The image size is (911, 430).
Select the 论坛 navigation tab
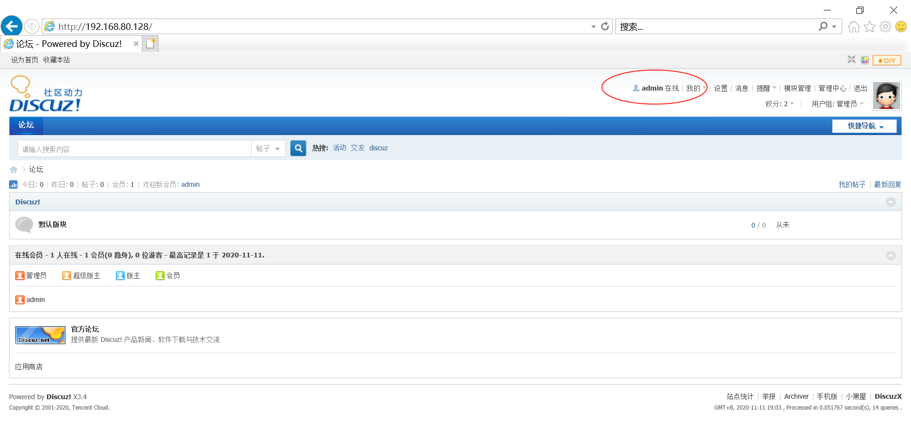pyautogui.click(x=26, y=125)
